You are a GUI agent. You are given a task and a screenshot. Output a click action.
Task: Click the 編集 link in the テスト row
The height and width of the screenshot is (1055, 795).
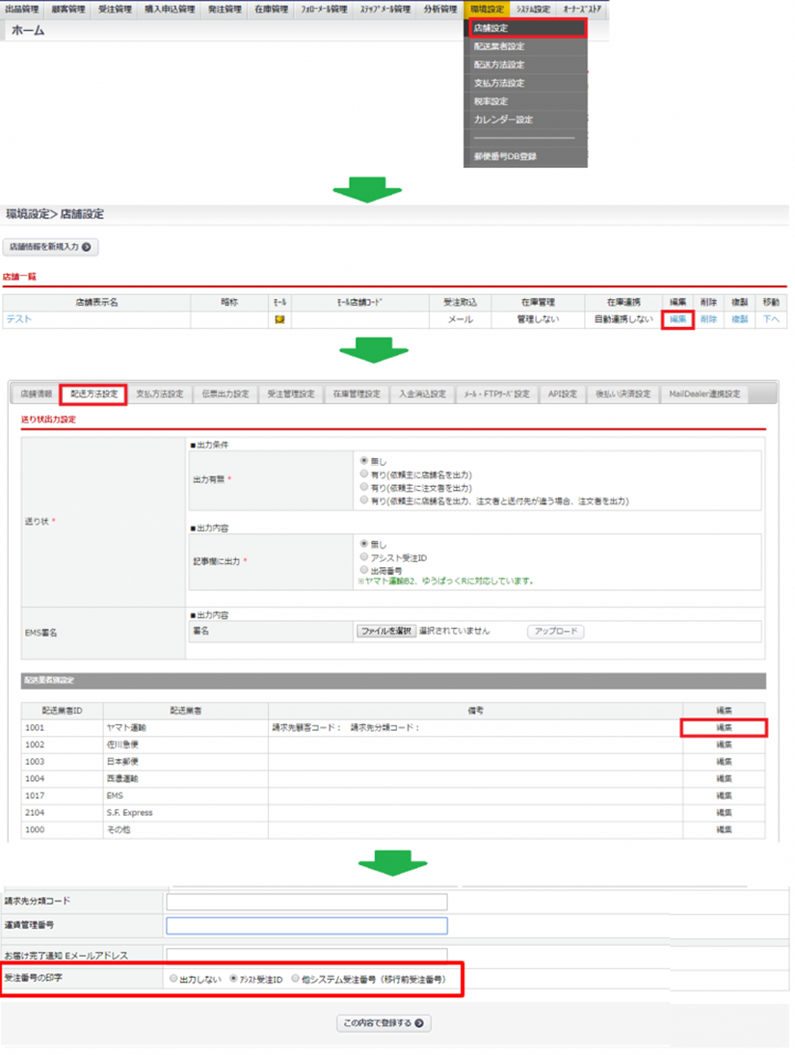coord(677,319)
